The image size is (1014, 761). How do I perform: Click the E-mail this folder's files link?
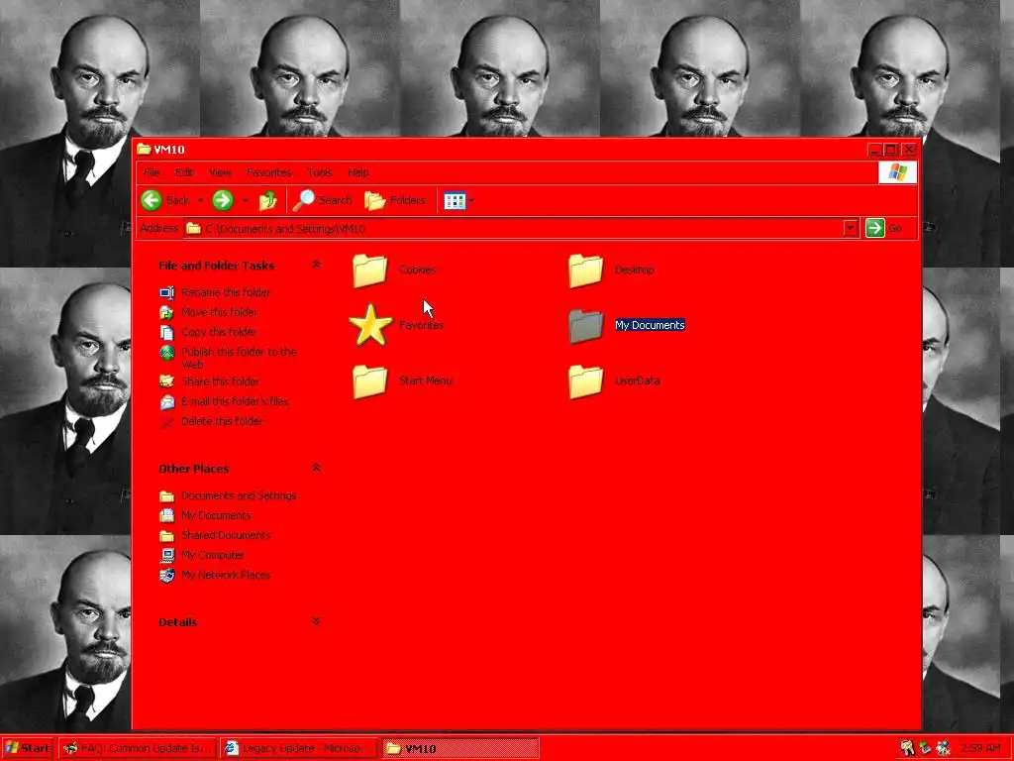click(x=235, y=402)
